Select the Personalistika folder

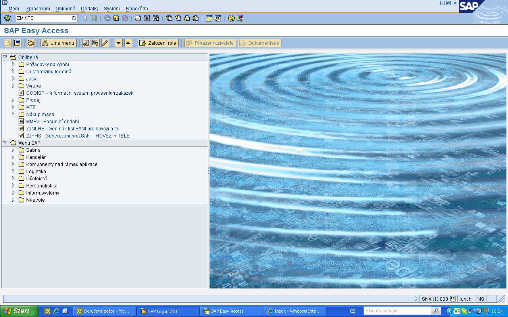42,185
